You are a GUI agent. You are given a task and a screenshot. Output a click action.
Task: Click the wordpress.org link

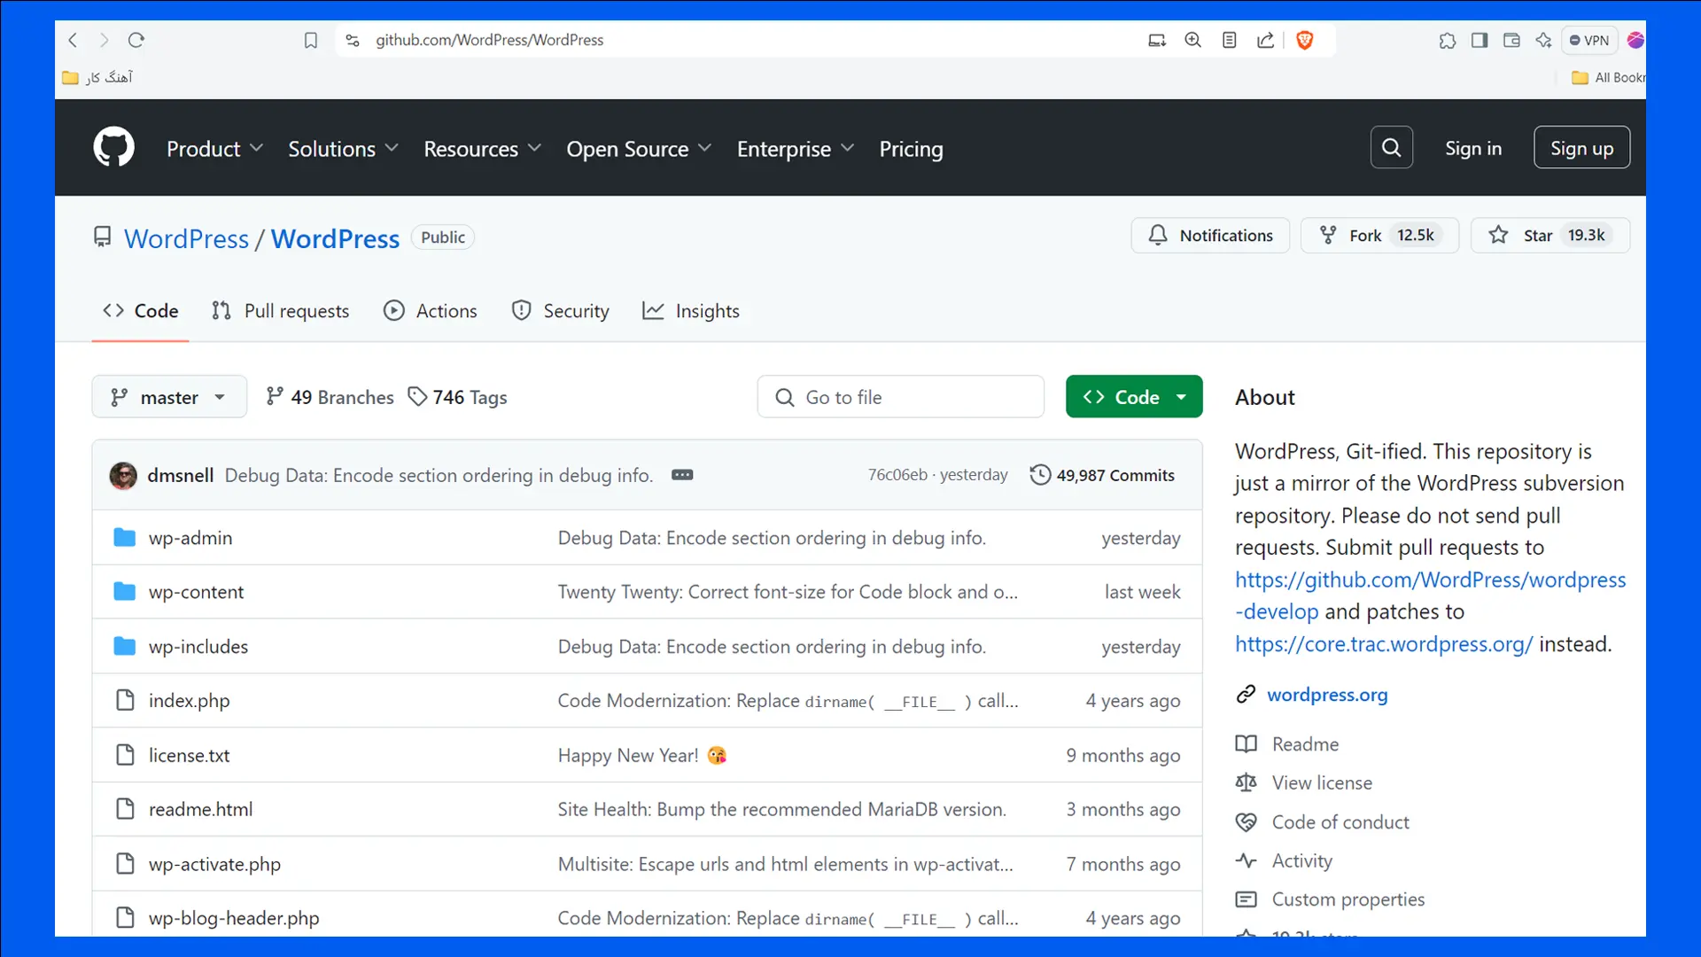1327,694
